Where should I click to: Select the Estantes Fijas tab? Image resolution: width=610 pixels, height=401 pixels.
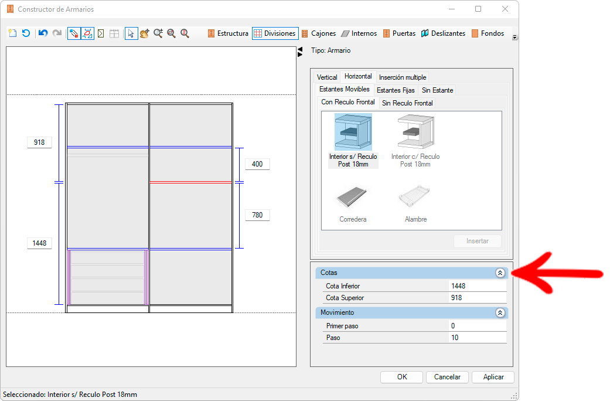(x=396, y=90)
